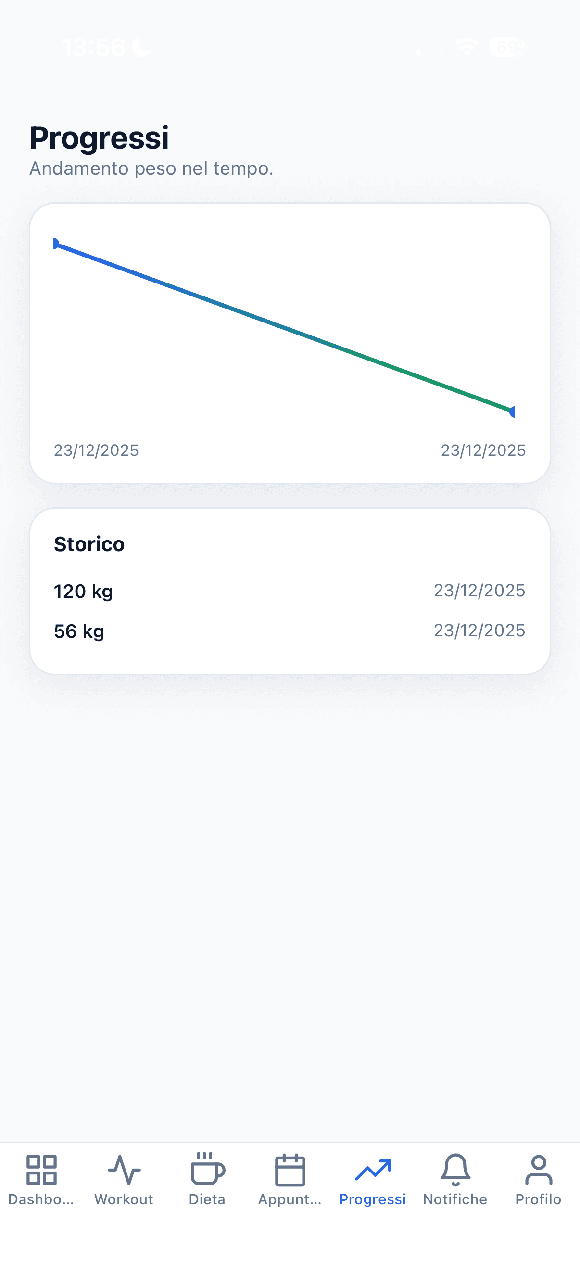Tap the ending point of weight chart
Screen dimensions: 580x1262
[512, 412]
